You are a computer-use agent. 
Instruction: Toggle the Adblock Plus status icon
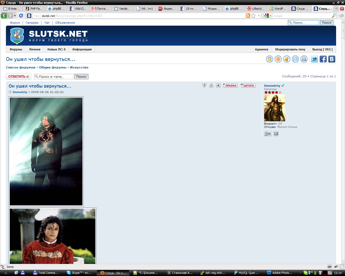click(x=329, y=267)
